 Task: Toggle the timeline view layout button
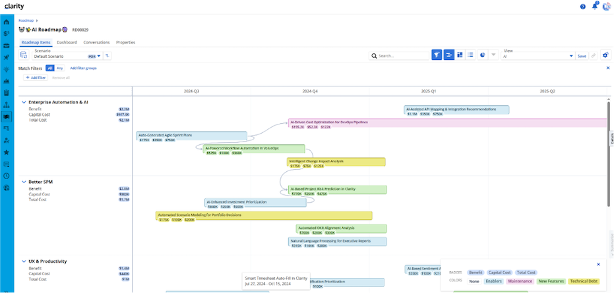[x=448, y=55]
